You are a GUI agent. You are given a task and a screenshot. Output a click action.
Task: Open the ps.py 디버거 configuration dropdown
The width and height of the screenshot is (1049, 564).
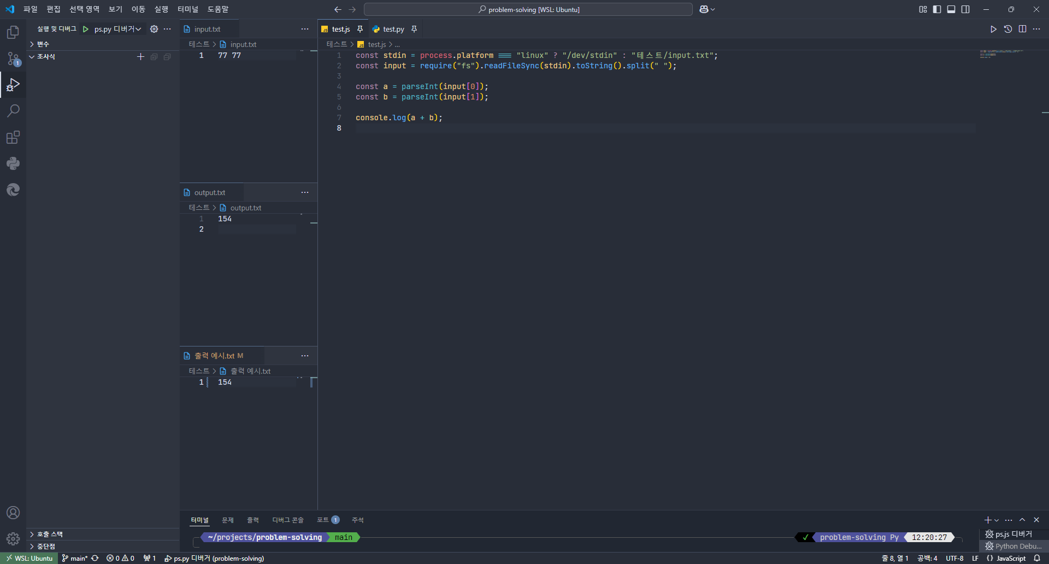pos(117,29)
